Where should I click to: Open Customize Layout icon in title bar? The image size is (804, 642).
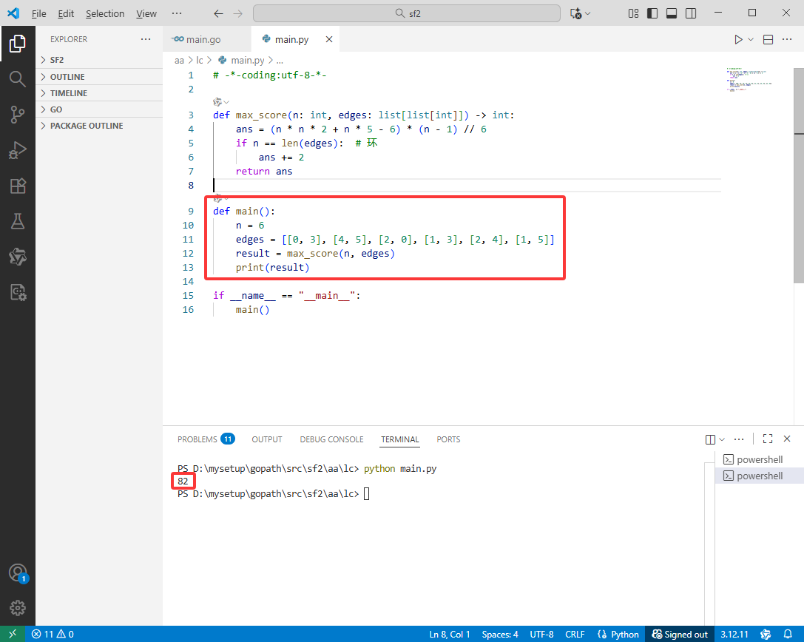point(633,13)
